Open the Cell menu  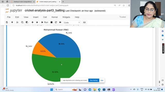pos(45,17)
